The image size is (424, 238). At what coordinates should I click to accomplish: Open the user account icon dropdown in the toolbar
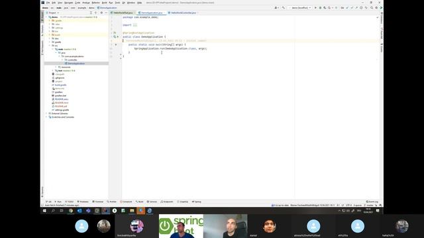[x=277, y=8]
